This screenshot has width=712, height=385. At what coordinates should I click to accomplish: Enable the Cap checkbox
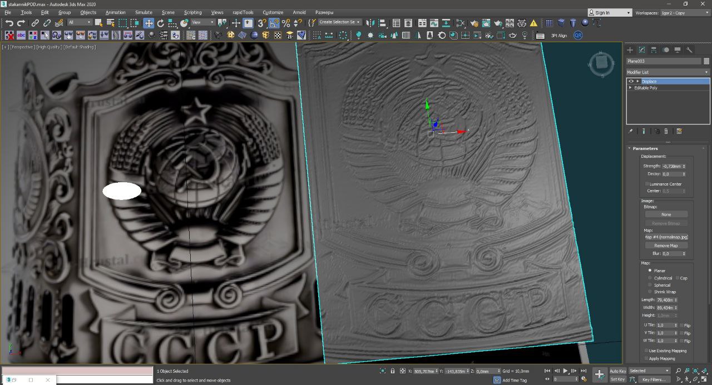(x=677, y=278)
